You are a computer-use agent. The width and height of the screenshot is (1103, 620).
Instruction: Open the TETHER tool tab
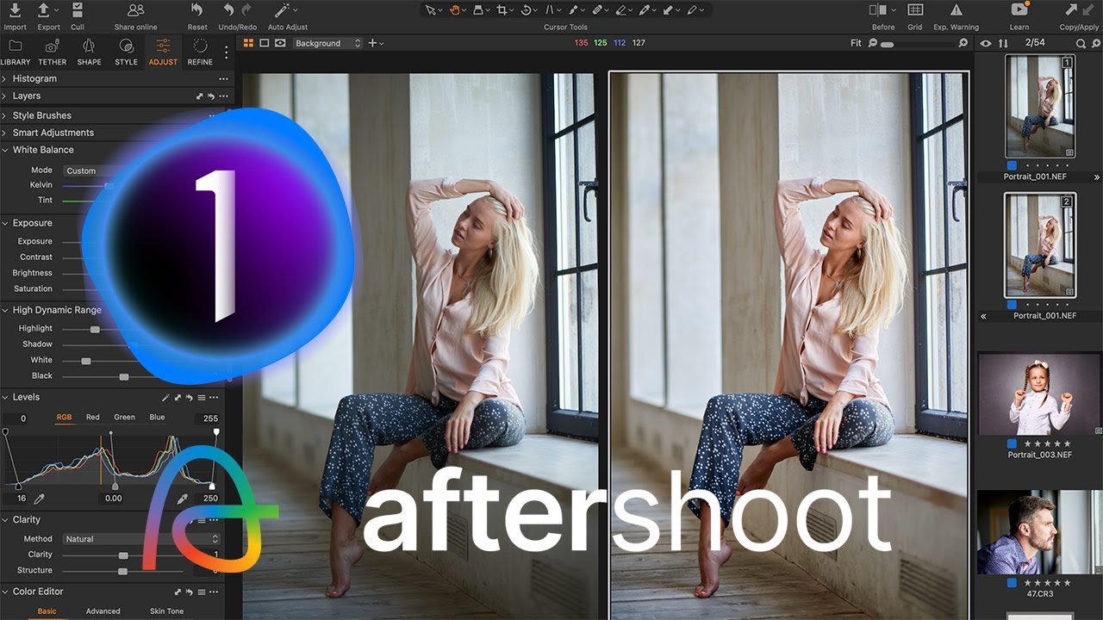[53, 52]
